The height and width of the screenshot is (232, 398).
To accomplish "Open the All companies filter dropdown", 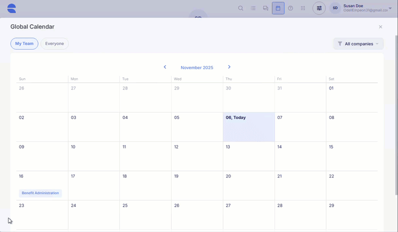I will point(358,44).
